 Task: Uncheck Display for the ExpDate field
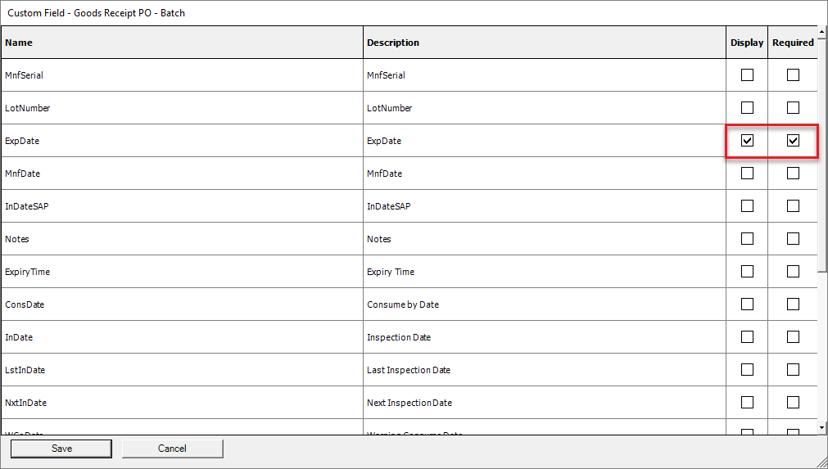pyautogui.click(x=747, y=141)
